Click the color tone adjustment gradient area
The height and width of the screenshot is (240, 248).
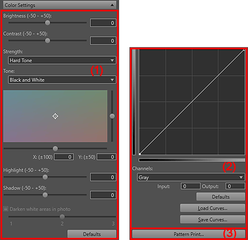(55, 116)
